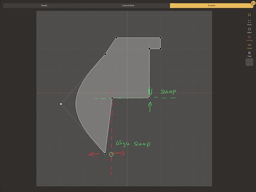Select the bottom black control point by red arrows

(105, 154)
